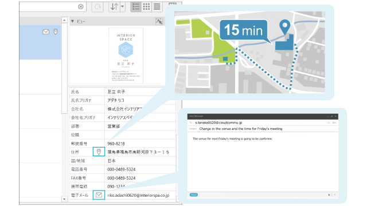Click into the email message body text
367x206 pixels.
232,138
